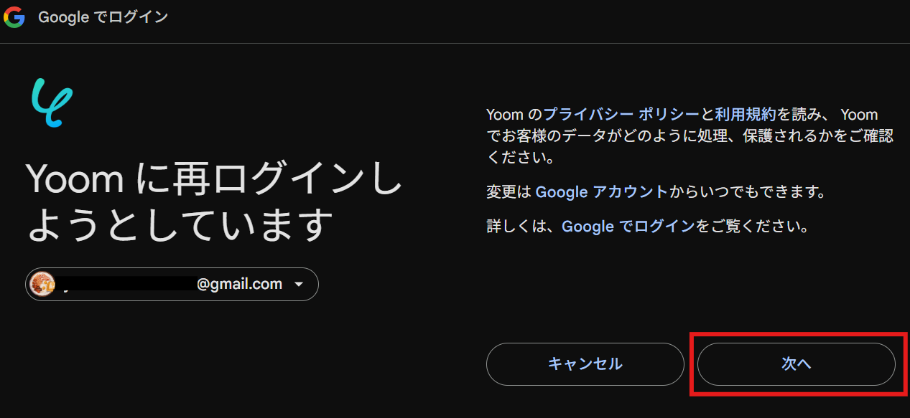
Task: Click the Google G logo
Action: click(14, 18)
